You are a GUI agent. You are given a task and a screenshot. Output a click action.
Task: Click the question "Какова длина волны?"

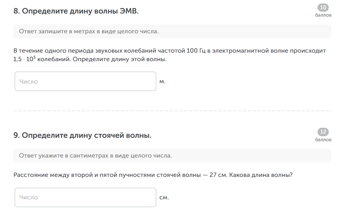point(261,175)
